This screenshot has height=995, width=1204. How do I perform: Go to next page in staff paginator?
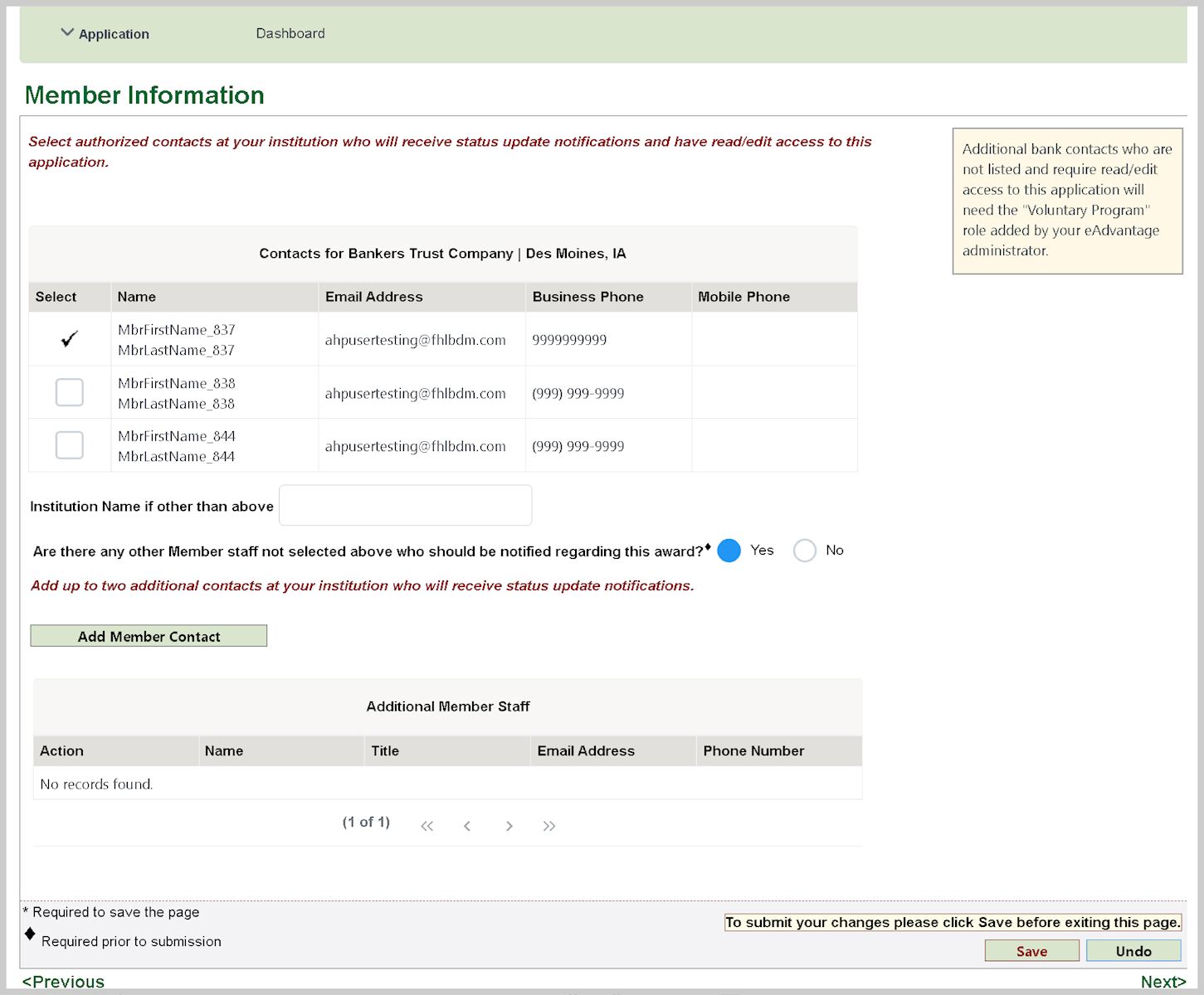[x=509, y=826]
